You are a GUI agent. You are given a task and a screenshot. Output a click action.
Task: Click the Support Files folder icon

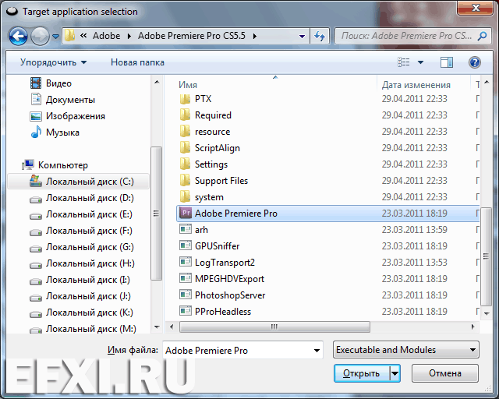point(185,181)
